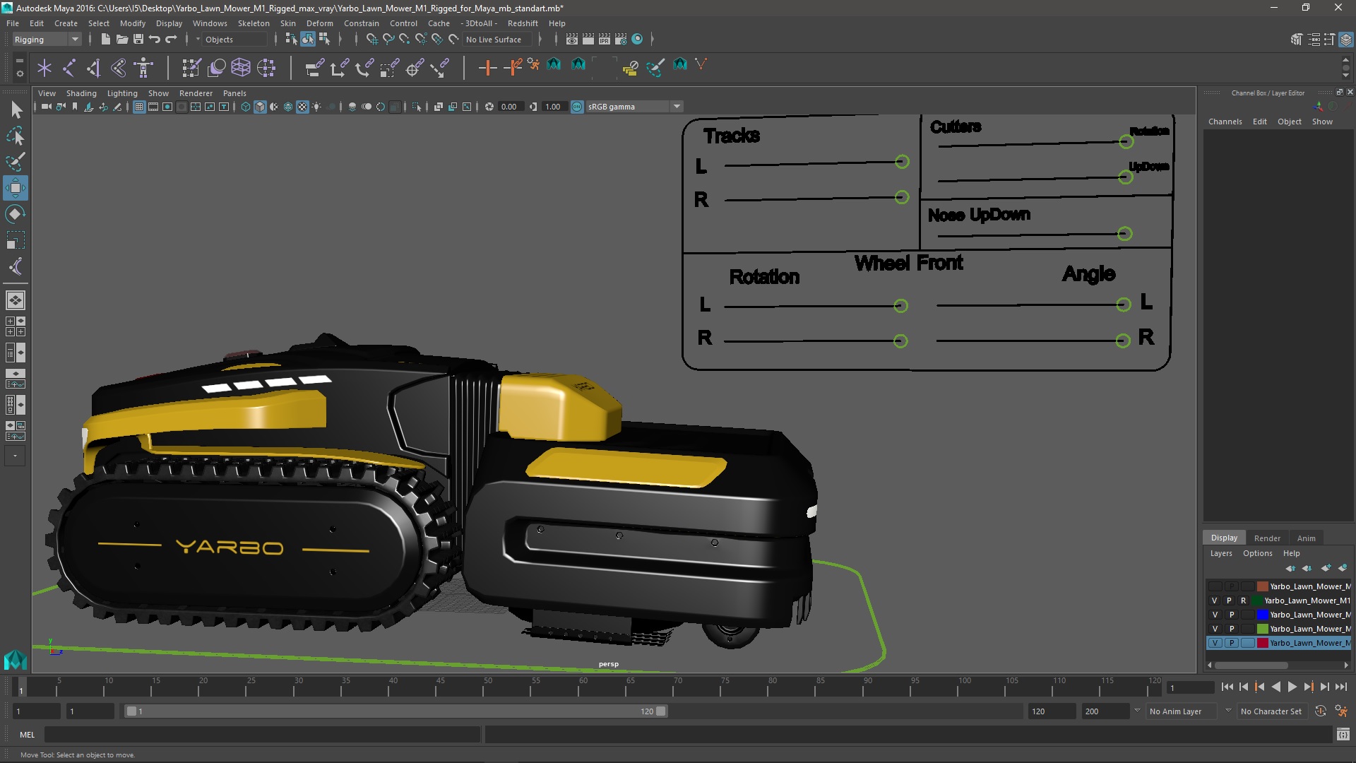The height and width of the screenshot is (763, 1356).
Task: Toggle visibility V of the selected red layer
Action: (x=1215, y=643)
